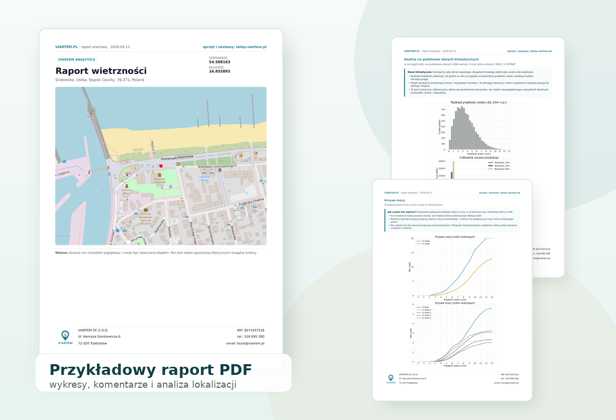Click the FT-20kW legend entry
The width and height of the screenshot is (616, 420).
click(x=423, y=241)
